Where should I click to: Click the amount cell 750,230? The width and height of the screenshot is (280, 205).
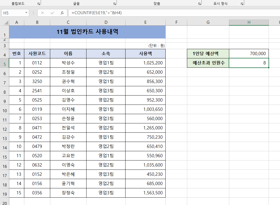pyautogui.click(x=145, y=137)
